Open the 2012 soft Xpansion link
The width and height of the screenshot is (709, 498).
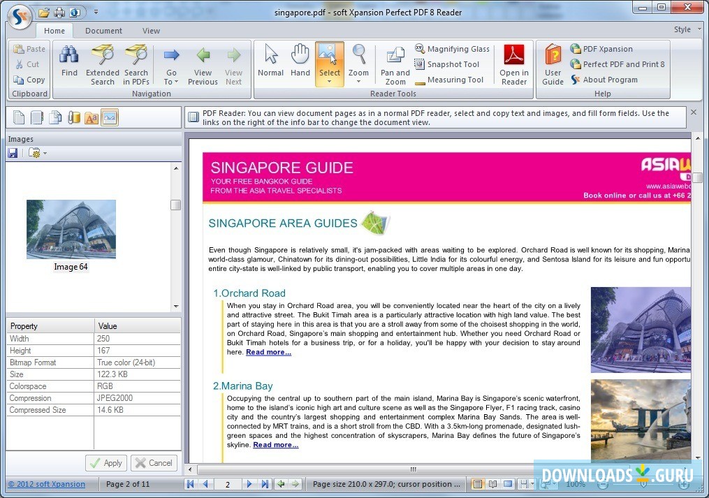click(x=47, y=484)
